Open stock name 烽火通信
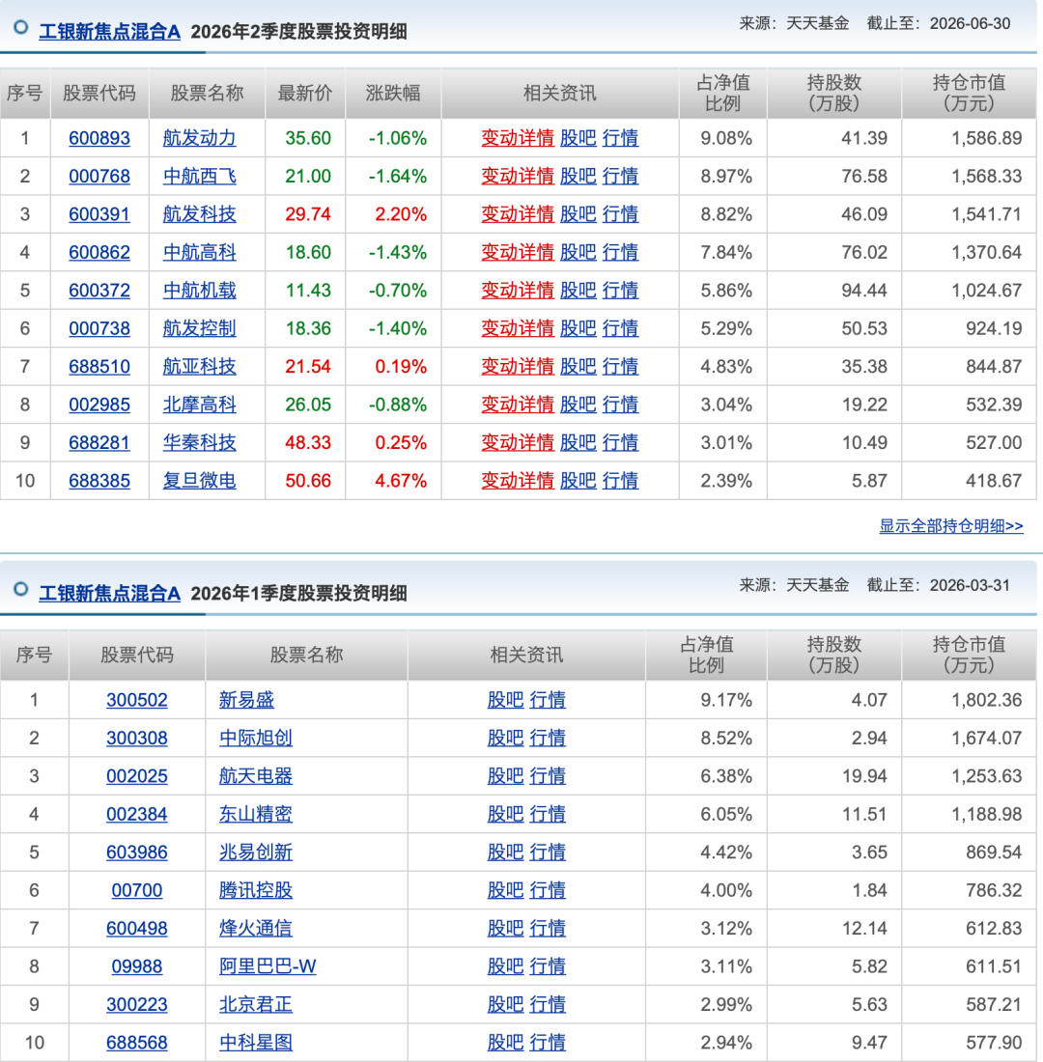 point(256,928)
